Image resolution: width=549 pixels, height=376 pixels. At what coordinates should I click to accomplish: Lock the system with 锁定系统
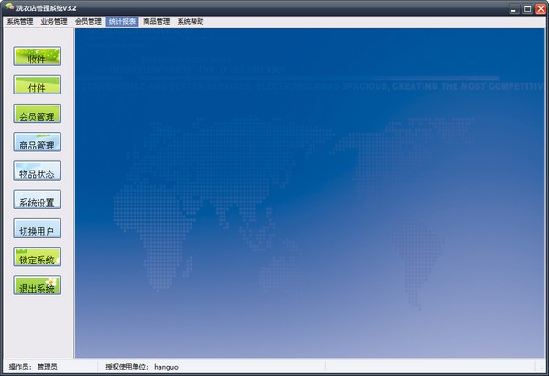(x=37, y=257)
